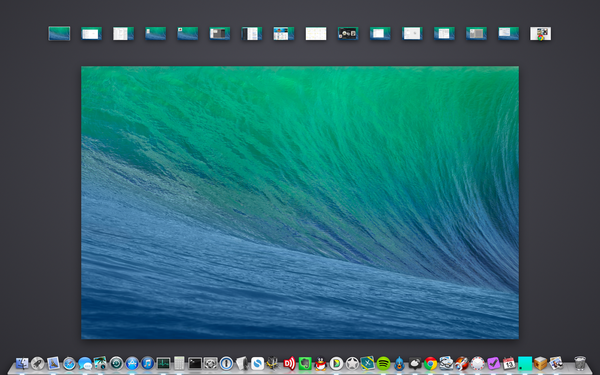The image size is (600, 375).
Task: Switch to the space with Chrome badge
Action: click(540, 34)
